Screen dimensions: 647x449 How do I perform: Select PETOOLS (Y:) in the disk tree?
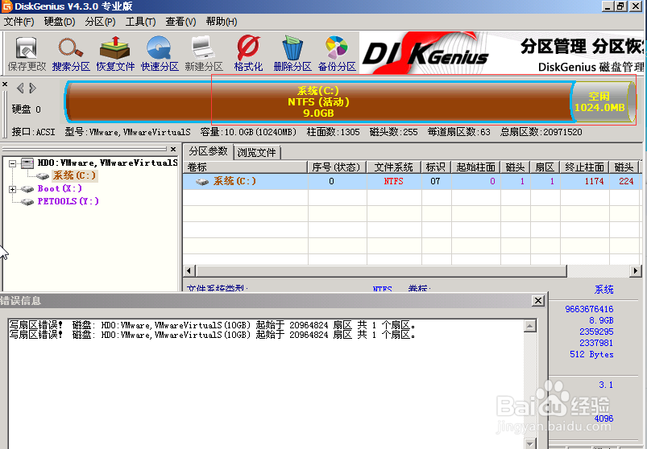tap(68, 201)
